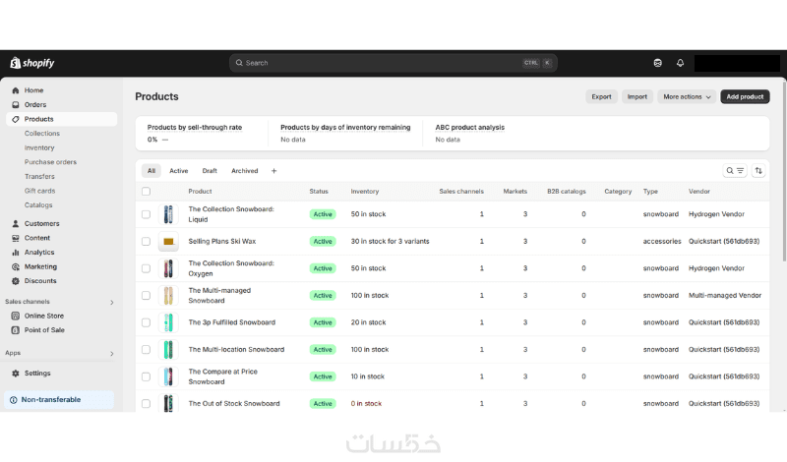Click the Online Store icon
Image resolution: width=787 pixels, height=462 pixels.
point(16,316)
